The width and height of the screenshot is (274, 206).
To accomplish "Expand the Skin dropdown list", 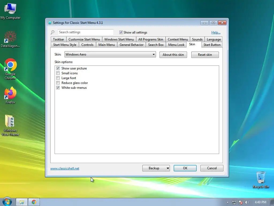I will pos(110,54).
